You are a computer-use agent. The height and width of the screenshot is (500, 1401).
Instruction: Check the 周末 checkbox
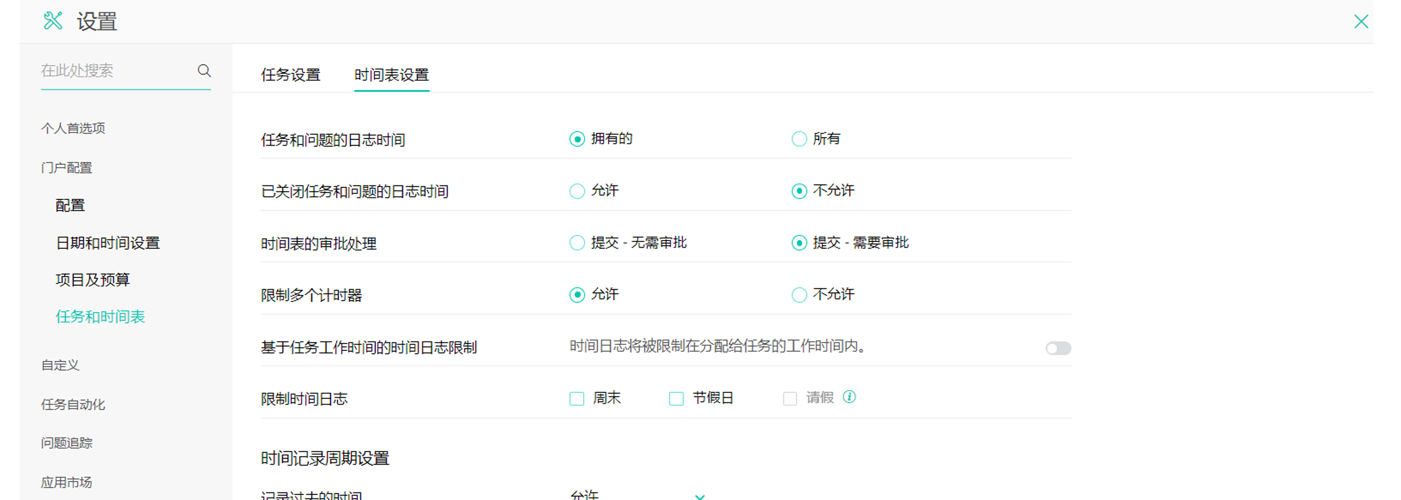(577, 399)
